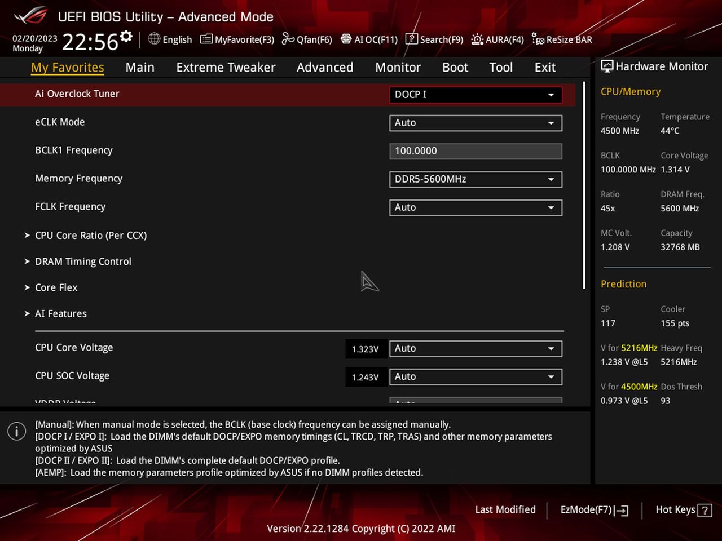Click the Prediction section heading
Image resolution: width=722 pixels, height=541 pixels.
click(x=623, y=284)
